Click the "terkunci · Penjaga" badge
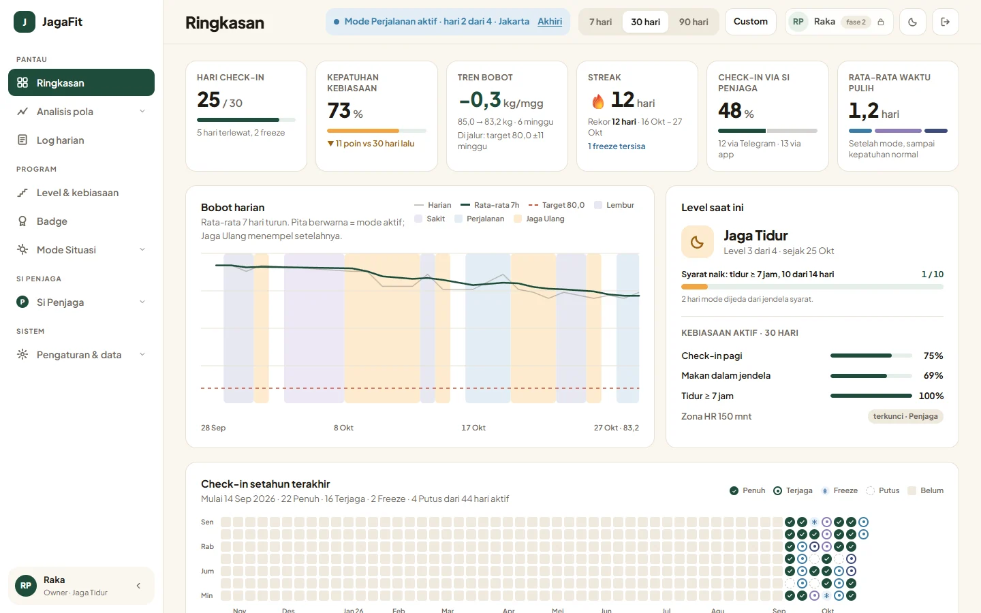981x613 pixels. 905,416
